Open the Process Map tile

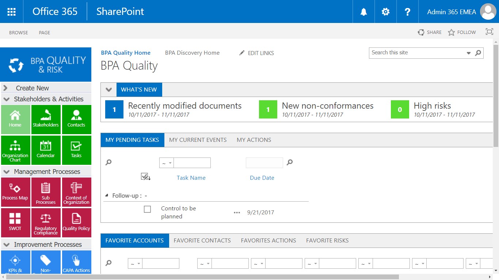pos(15,192)
